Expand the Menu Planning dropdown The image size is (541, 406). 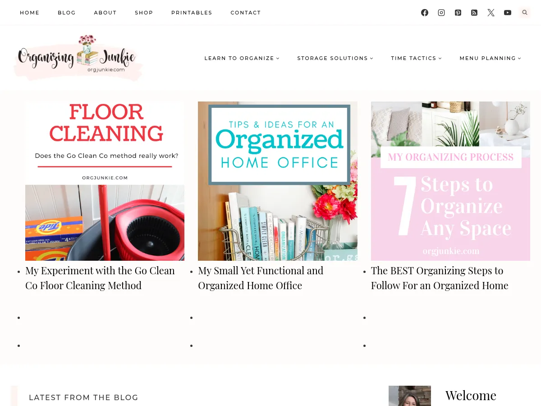pyautogui.click(x=491, y=58)
